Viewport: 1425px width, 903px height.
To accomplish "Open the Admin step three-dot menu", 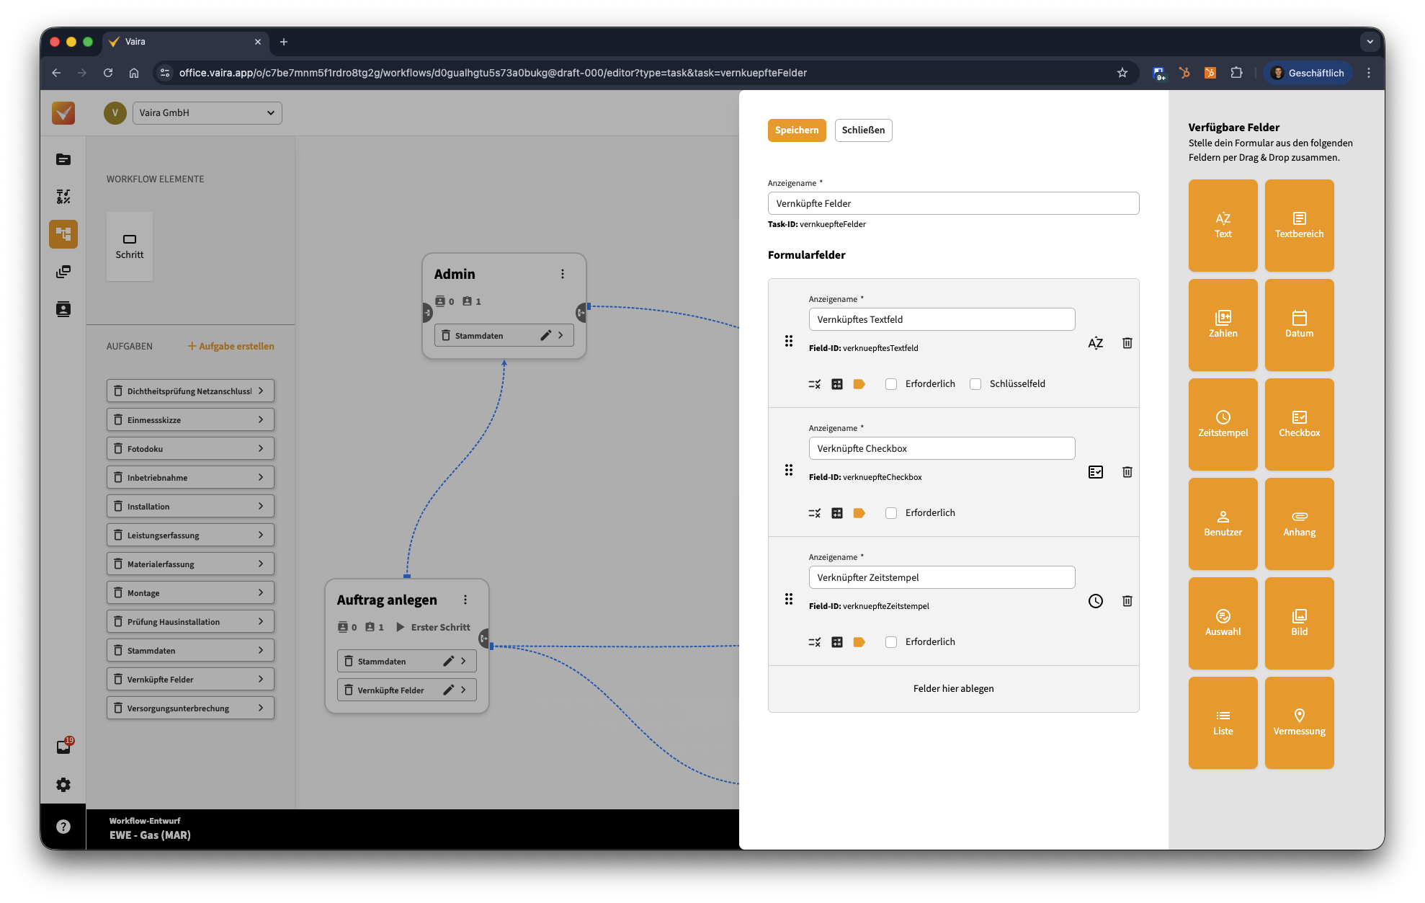I will [562, 274].
